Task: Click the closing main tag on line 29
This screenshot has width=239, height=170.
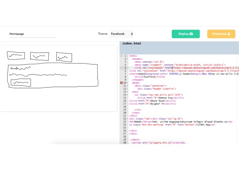Action: (x=135, y=140)
